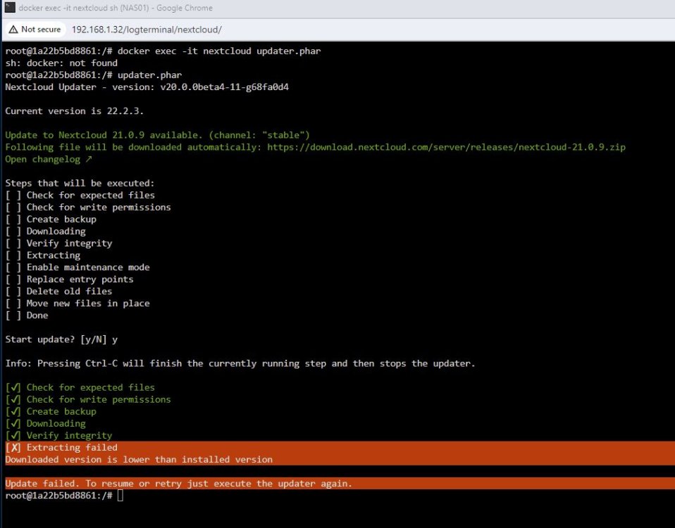The image size is (675, 528).
Task: Click the 'Steps that will be executed:' heading
Action: point(80,183)
